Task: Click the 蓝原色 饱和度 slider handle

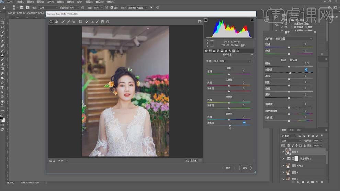Action: point(230,125)
